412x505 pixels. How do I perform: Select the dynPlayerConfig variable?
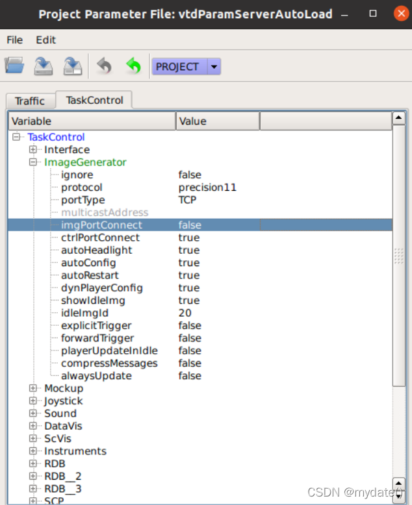102,288
